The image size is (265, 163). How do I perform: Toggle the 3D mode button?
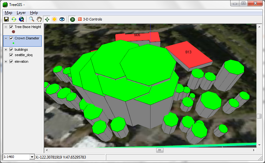[x=72, y=19]
